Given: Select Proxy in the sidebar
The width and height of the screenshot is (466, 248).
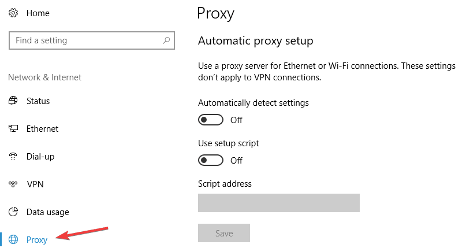Looking at the screenshot, I should point(37,240).
